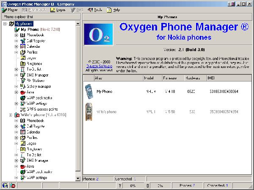This screenshot has width=254, height=190.
Task: Expand Profiles under Wife's phone
Action: [16, 138]
